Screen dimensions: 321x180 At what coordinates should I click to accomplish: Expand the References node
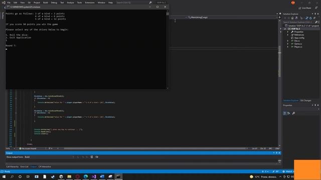288,35
